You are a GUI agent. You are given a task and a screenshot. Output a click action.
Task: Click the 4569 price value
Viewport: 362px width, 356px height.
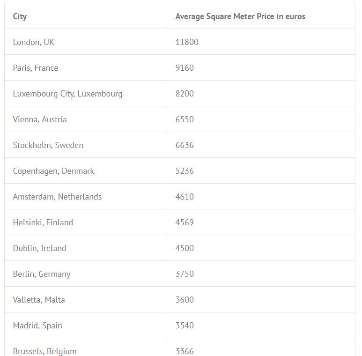tap(185, 222)
